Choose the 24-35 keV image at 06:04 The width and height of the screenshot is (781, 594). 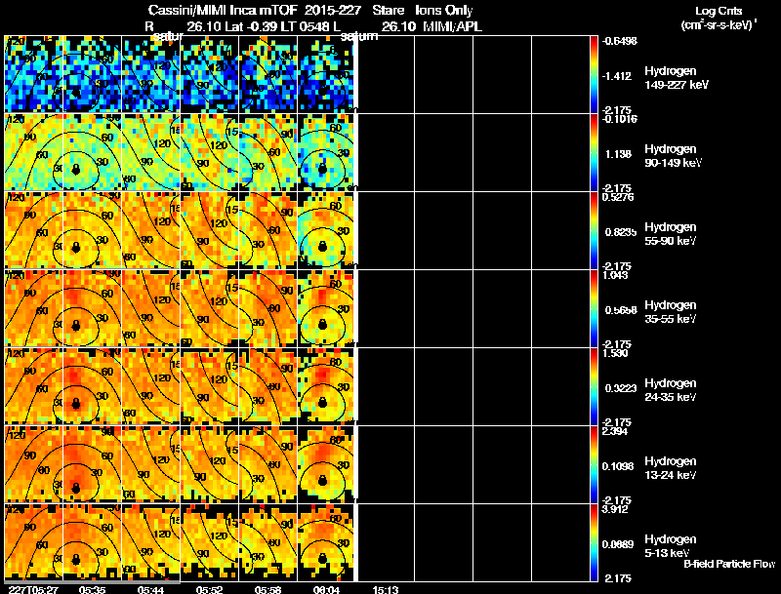click(326, 386)
